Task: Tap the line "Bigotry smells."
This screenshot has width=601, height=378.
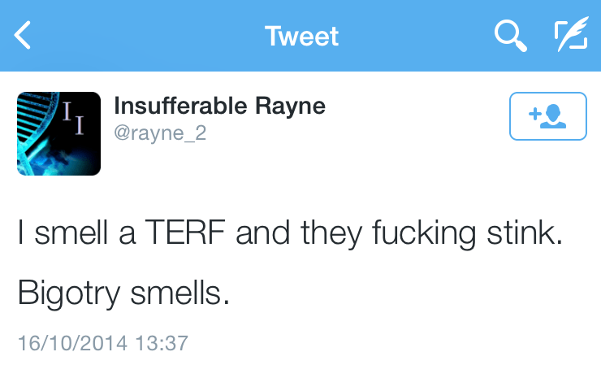Action: click(x=124, y=293)
